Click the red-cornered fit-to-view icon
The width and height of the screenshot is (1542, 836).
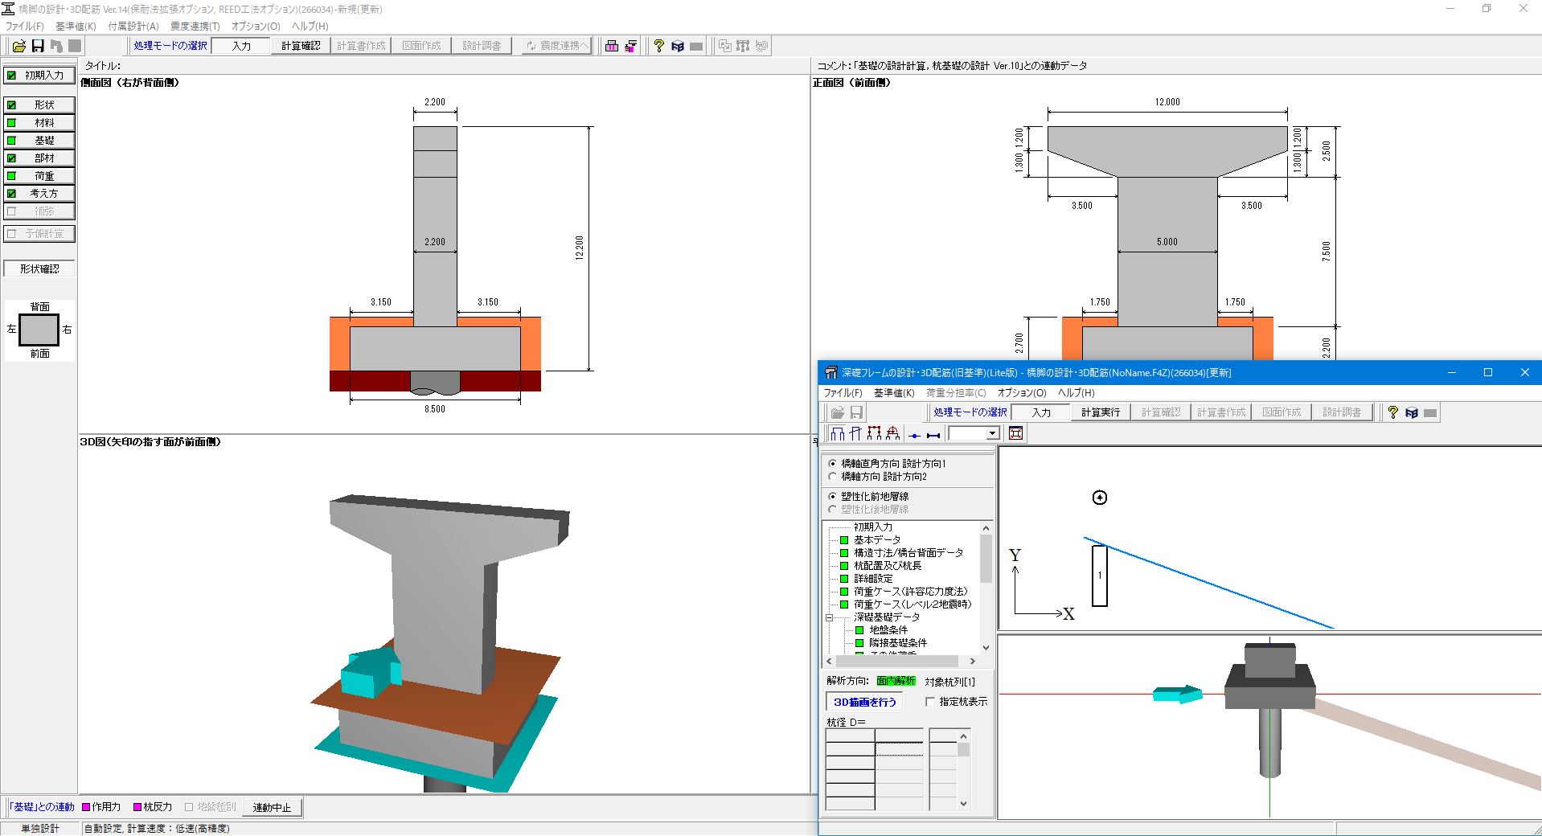(x=1015, y=434)
